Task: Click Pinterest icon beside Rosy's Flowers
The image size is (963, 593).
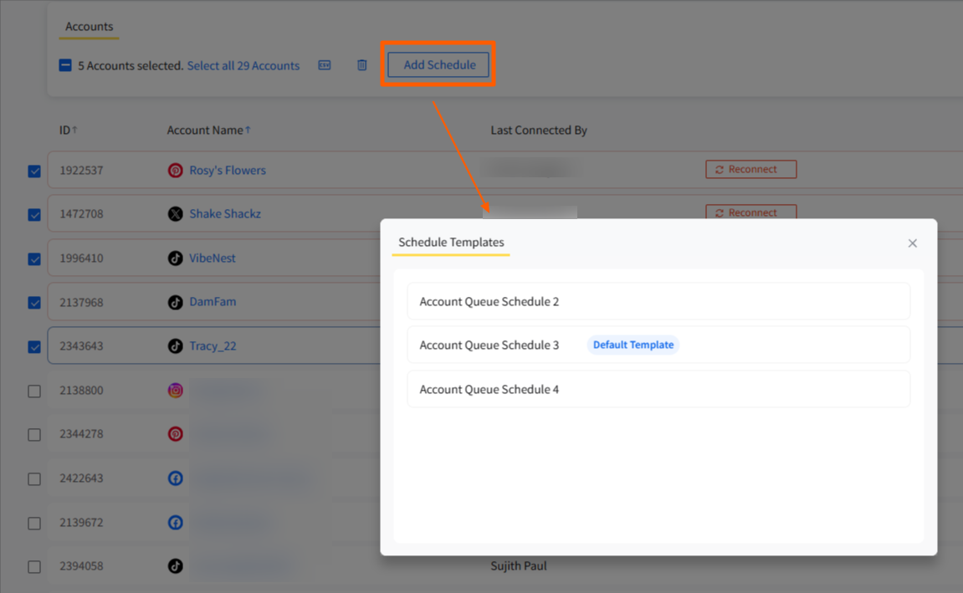Action: click(175, 170)
